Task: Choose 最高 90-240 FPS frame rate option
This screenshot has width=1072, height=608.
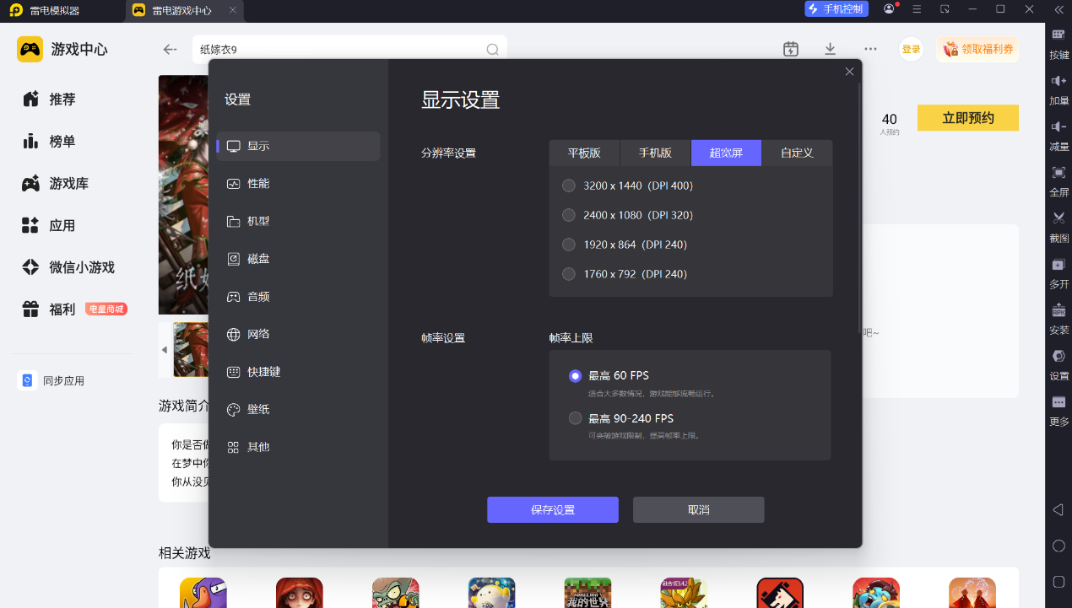Action: click(x=576, y=418)
